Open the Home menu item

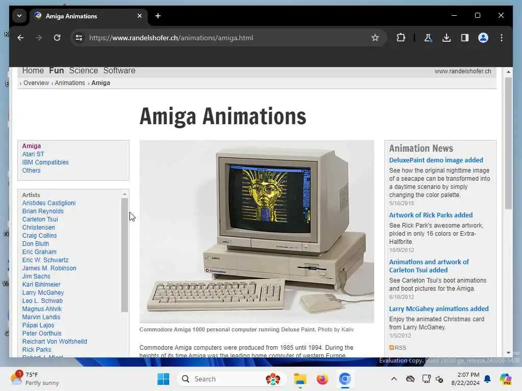coord(33,70)
